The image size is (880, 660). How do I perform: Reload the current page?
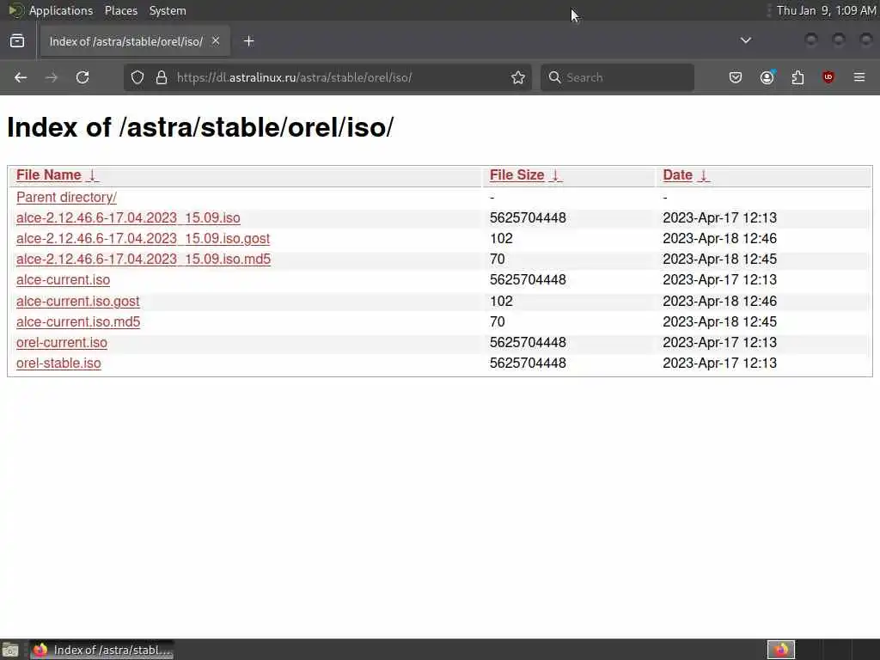(x=82, y=77)
